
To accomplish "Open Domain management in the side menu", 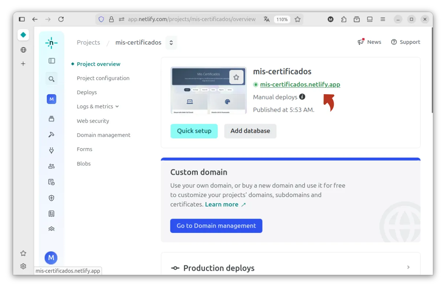I will pyautogui.click(x=103, y=135).
